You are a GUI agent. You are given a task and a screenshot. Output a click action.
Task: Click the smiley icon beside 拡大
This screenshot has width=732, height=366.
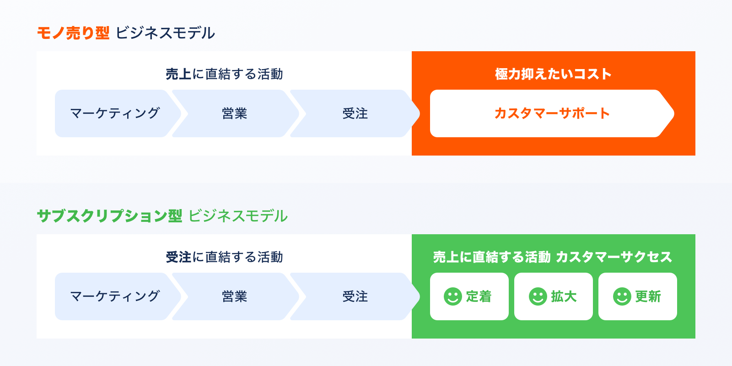[538, 296]
